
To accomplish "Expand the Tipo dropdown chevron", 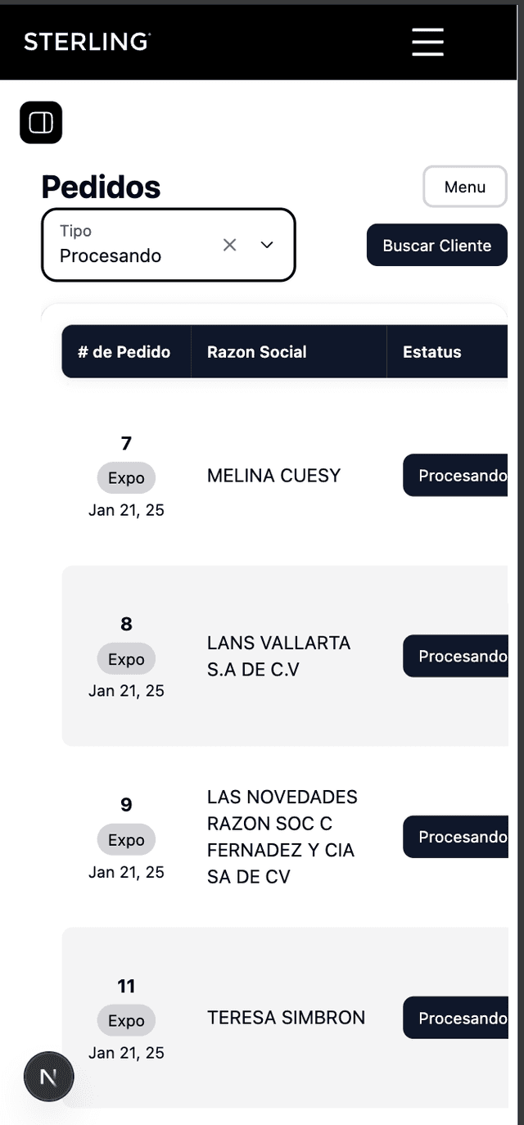I will pos(267,245).
